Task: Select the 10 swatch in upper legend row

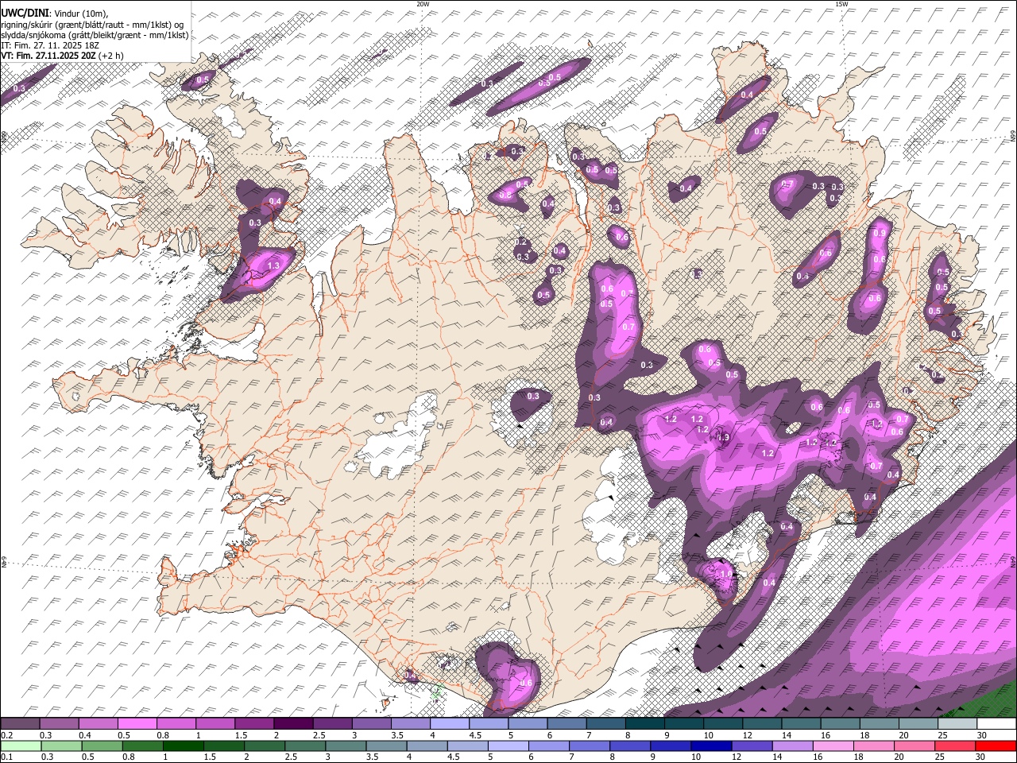Action: click(722, 724)
